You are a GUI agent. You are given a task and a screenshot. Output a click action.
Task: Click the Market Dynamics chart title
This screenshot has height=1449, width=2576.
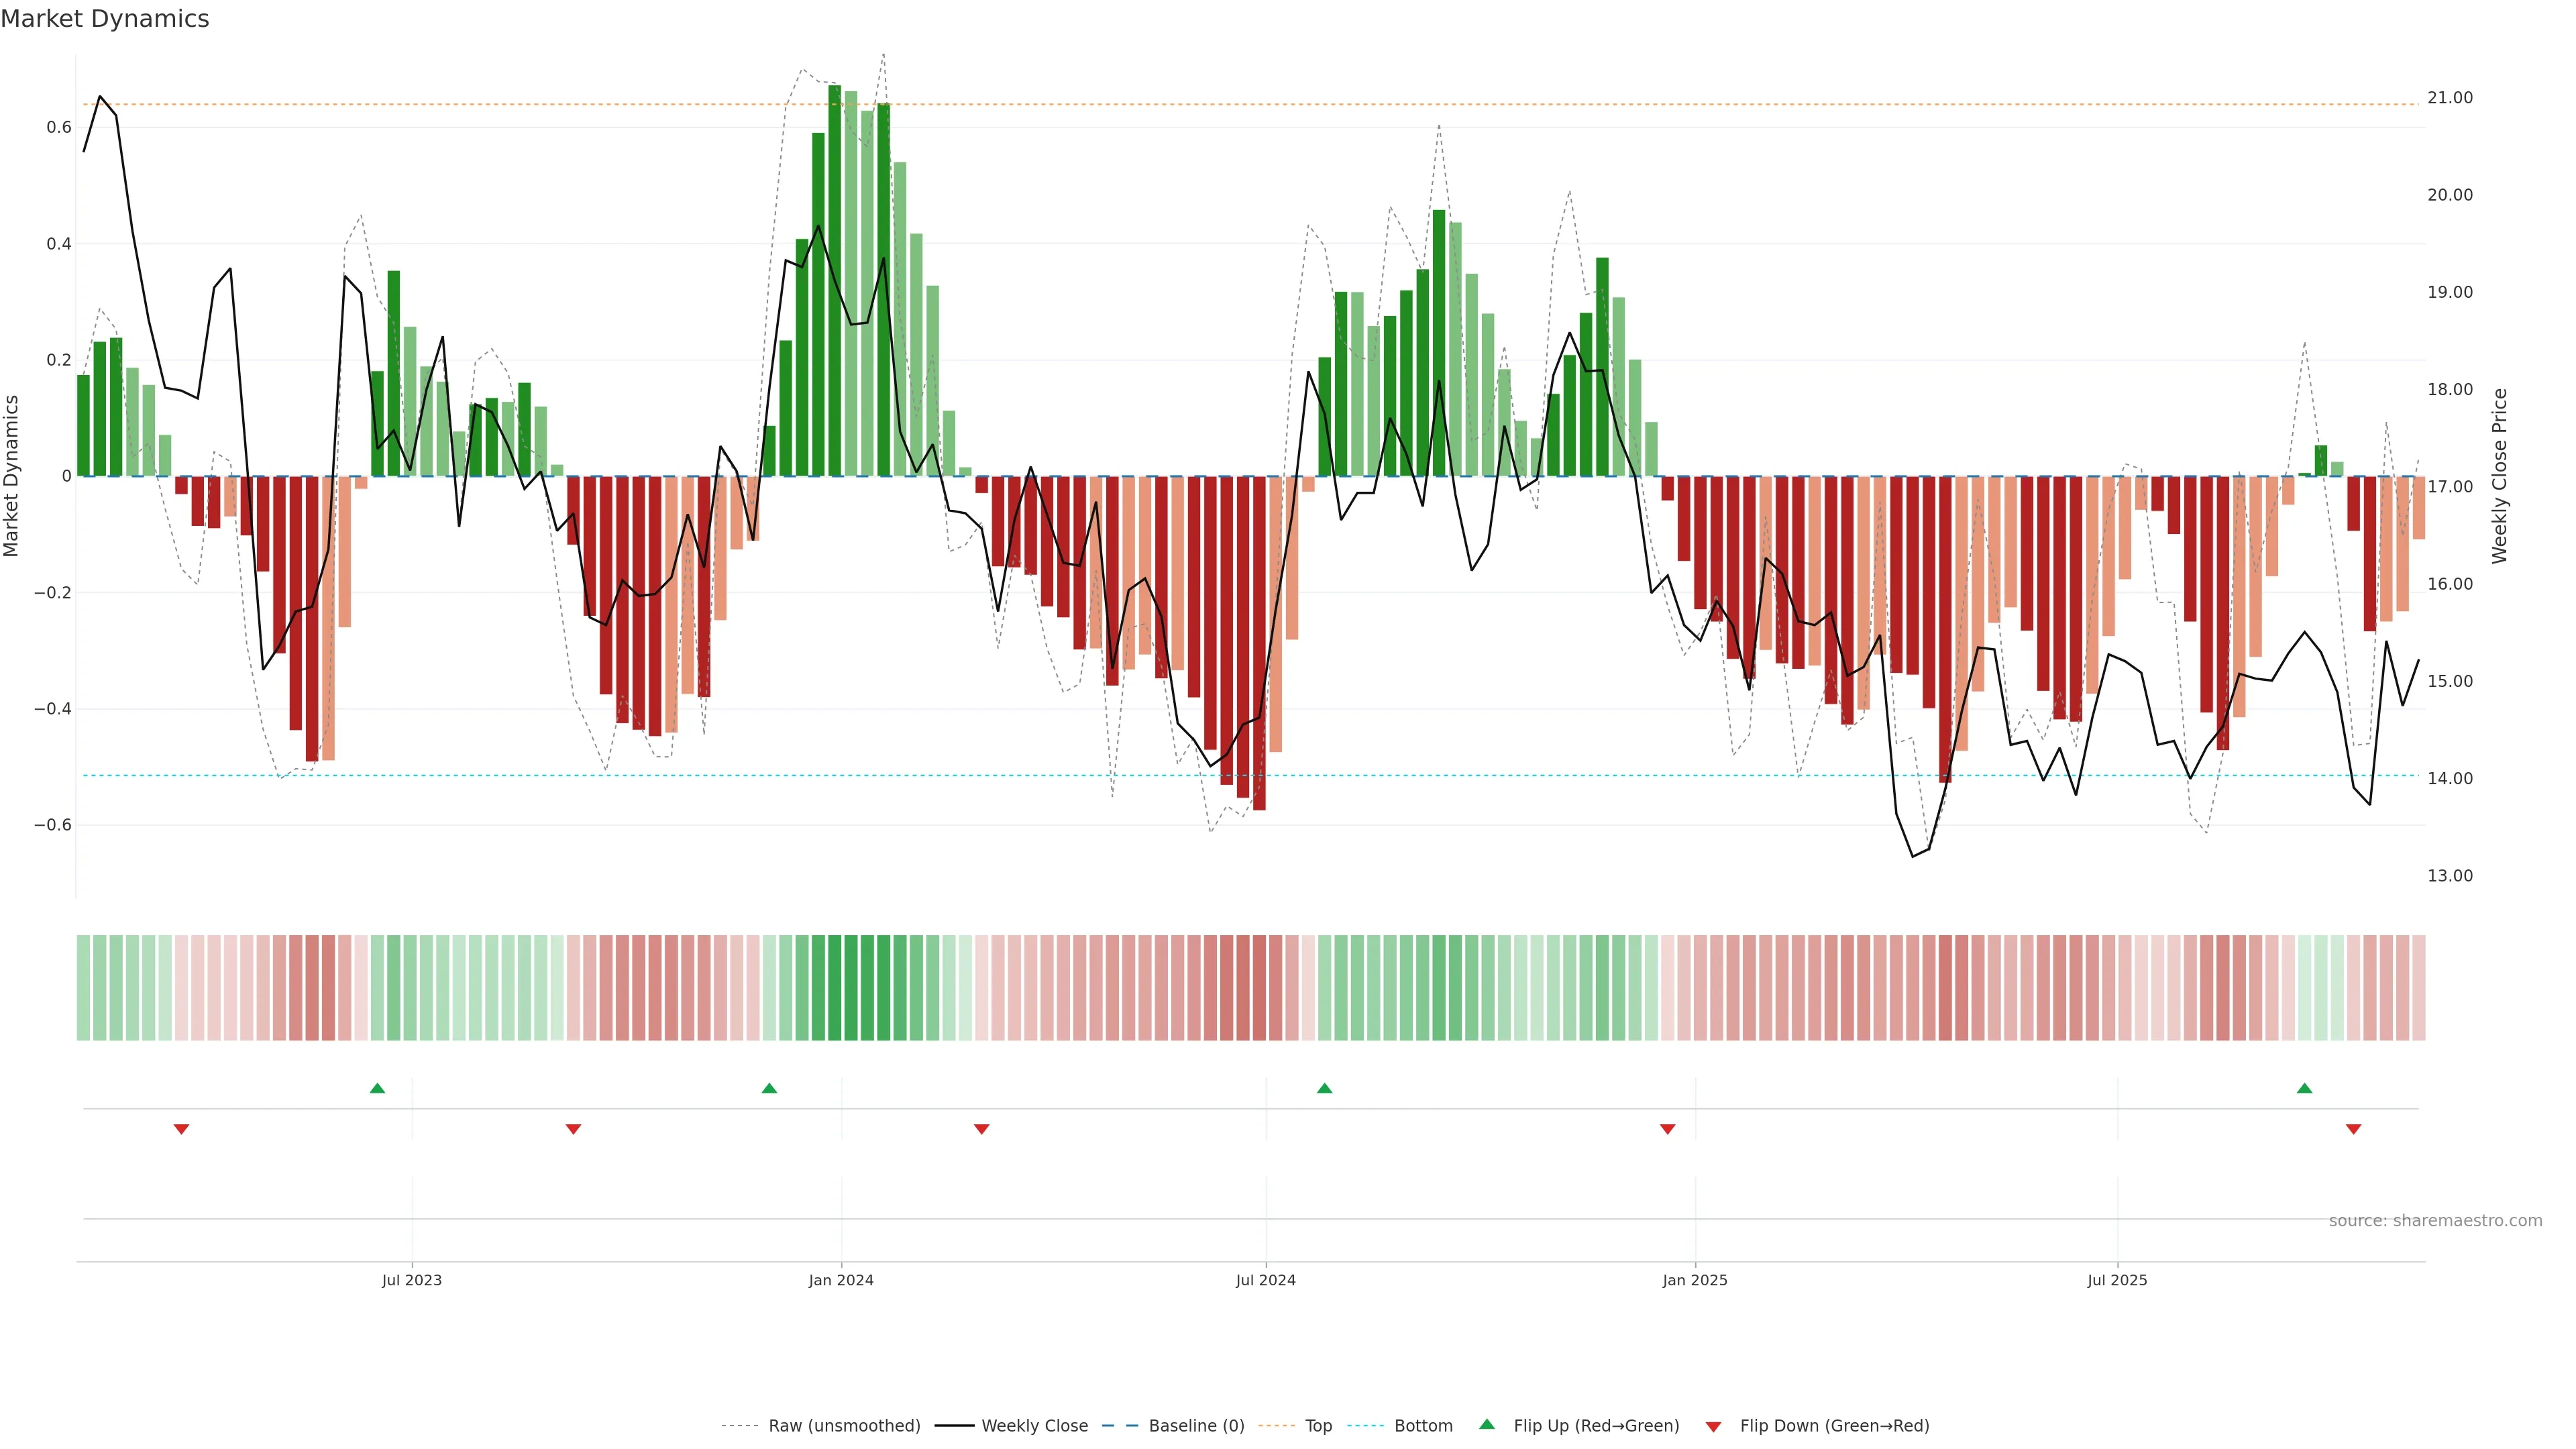[x=105, y=19]
